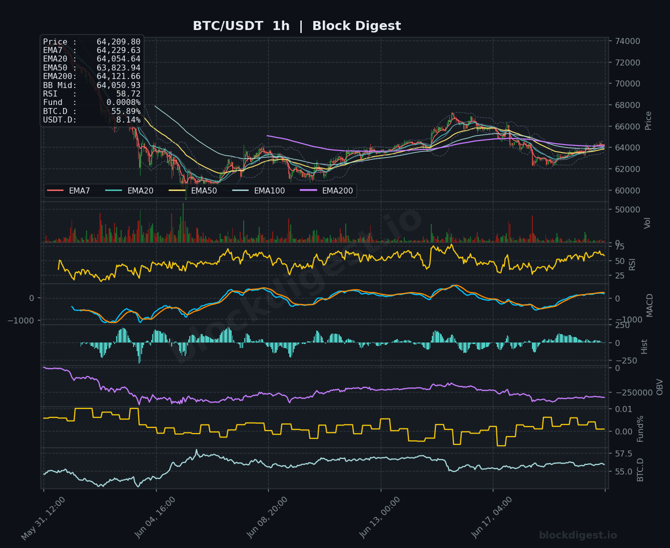
Task: Click the EMA50 63,823.94 info box row
Action: [92, 68]
